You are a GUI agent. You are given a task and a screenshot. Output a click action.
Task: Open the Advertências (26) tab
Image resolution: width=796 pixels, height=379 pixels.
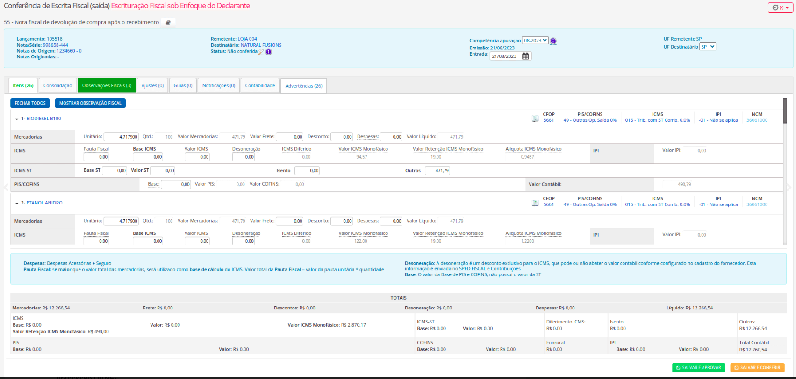[304, 86]
